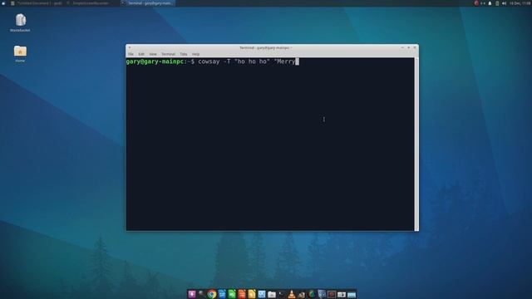Open the SimpleScreenRecorder dock icon
532x299 pixels.
click(x=332, y=294)
